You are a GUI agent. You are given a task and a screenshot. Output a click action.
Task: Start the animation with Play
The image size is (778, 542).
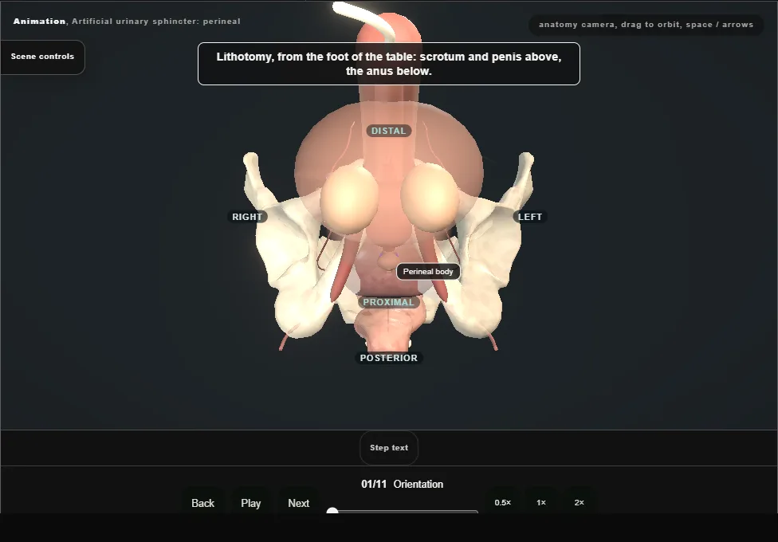(250, 503)
